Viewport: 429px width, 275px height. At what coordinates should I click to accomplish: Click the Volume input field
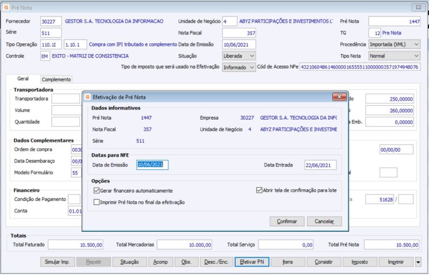coord(65,110)
